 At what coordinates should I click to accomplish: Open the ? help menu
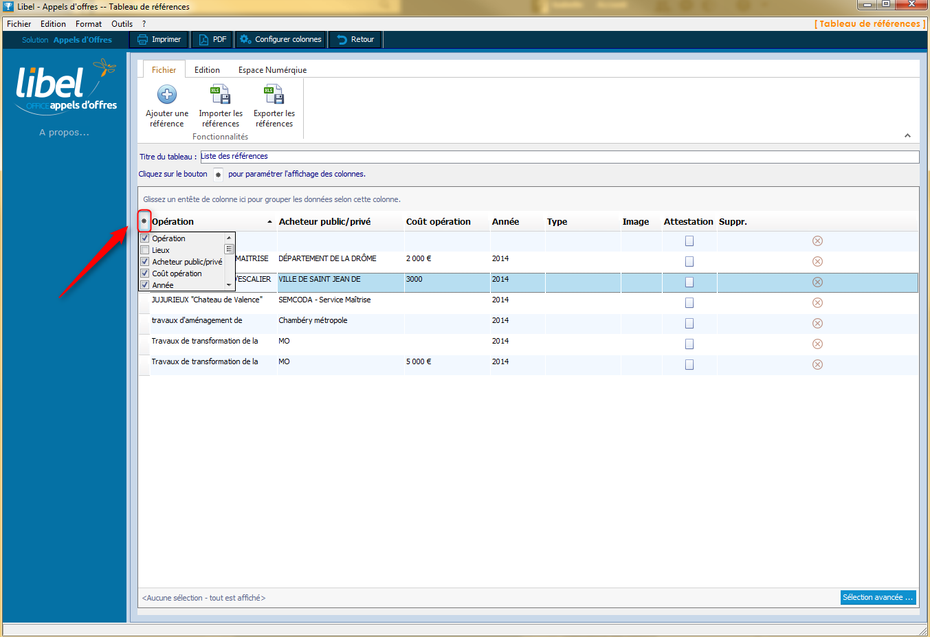[x=144, y=24]
